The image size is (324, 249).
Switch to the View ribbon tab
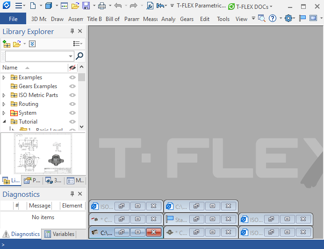241,19
